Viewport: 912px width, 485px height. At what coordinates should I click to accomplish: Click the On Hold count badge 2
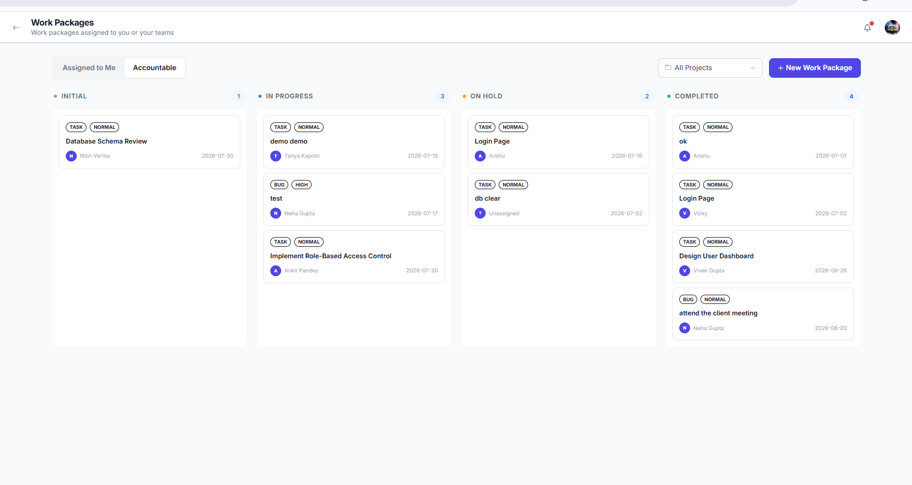[647, 96]
